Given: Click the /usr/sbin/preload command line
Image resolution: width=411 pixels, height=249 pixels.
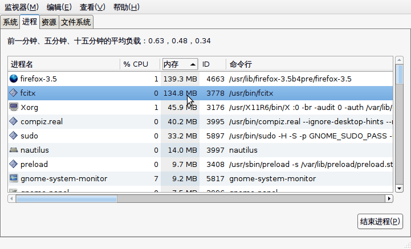Looking at the screenshot, I should (311, 164).
